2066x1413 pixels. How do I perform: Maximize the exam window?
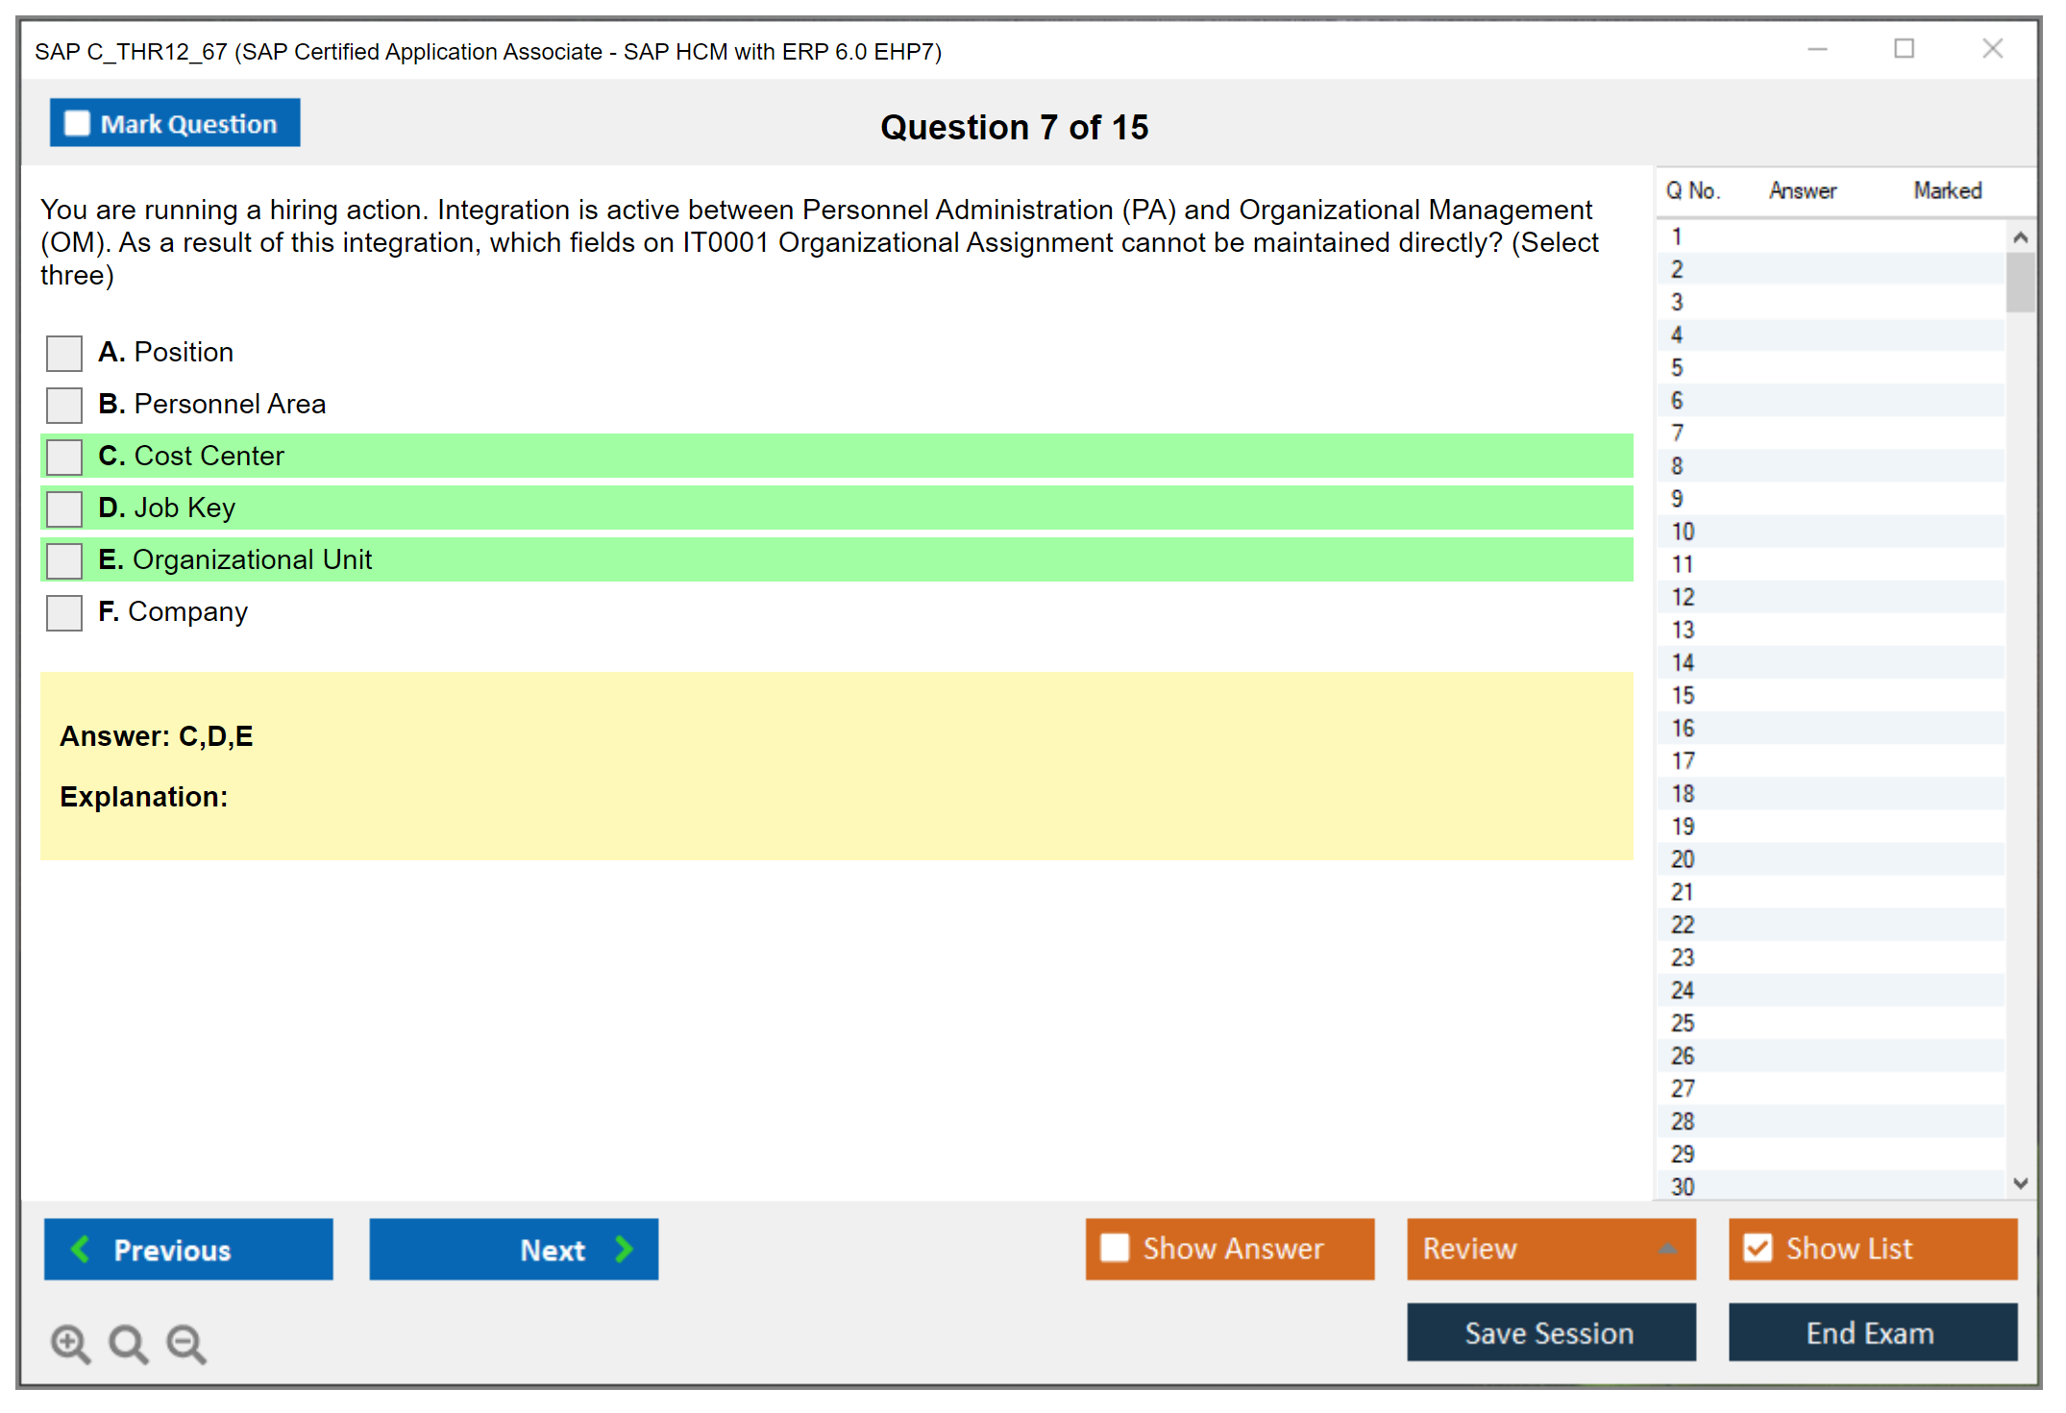click(1904, 49)
